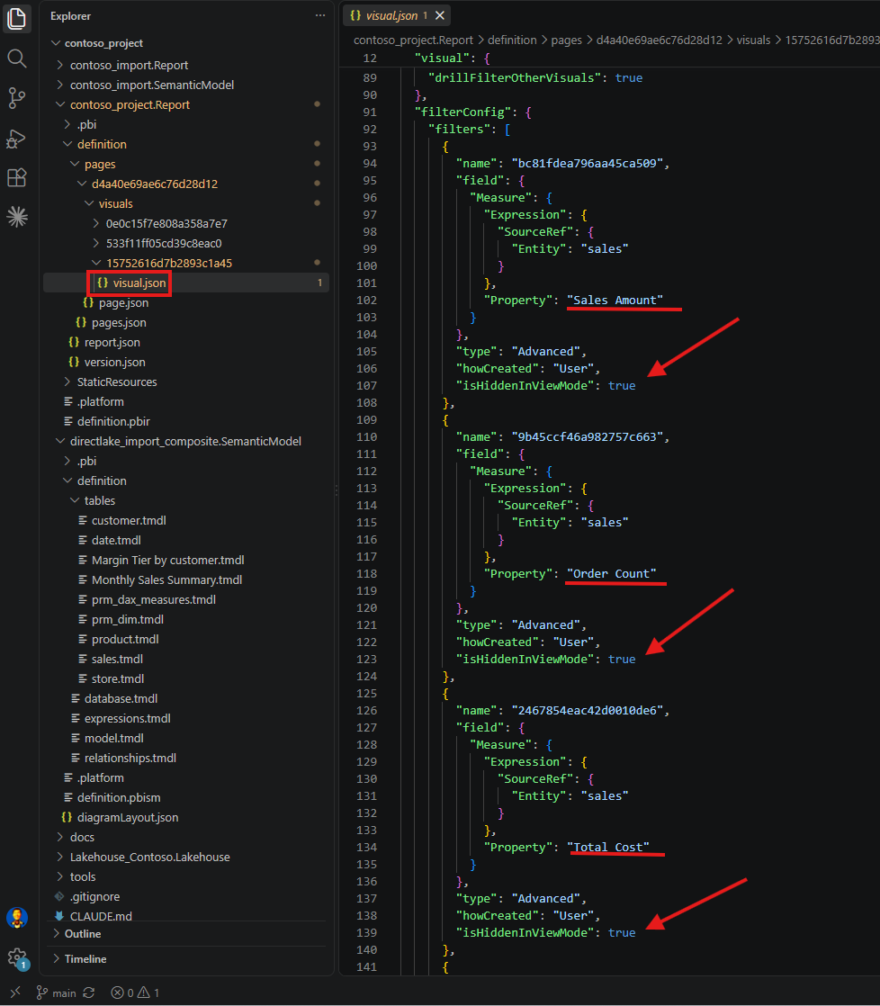The width and height of the screenshot is (880, 1006).
Task: Open the Manage gear settings menu
Action: (17, 958)
